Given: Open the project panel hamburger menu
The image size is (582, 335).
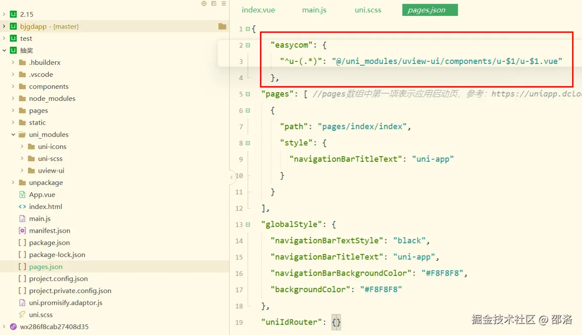Looking at the screenshot, I should (223, 3).
